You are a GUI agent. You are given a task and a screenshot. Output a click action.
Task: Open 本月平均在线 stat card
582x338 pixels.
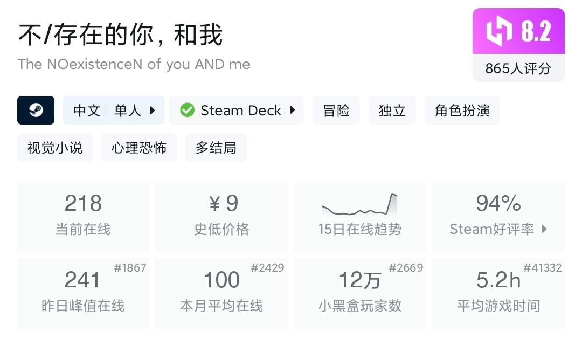point(221,293)
